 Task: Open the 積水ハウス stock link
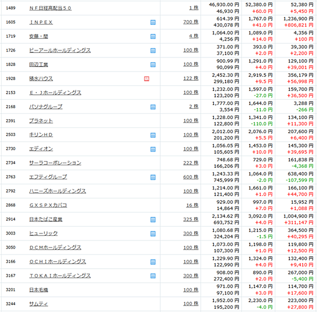41,79
